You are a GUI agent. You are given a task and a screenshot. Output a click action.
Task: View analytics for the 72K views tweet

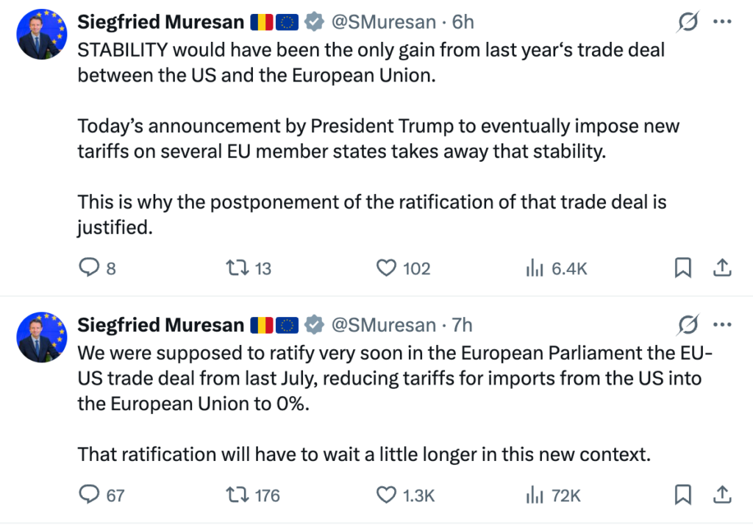tap(535, 495)
